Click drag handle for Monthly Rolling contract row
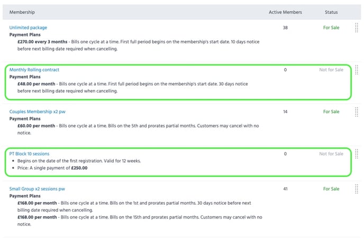 [x=356, y=70]
